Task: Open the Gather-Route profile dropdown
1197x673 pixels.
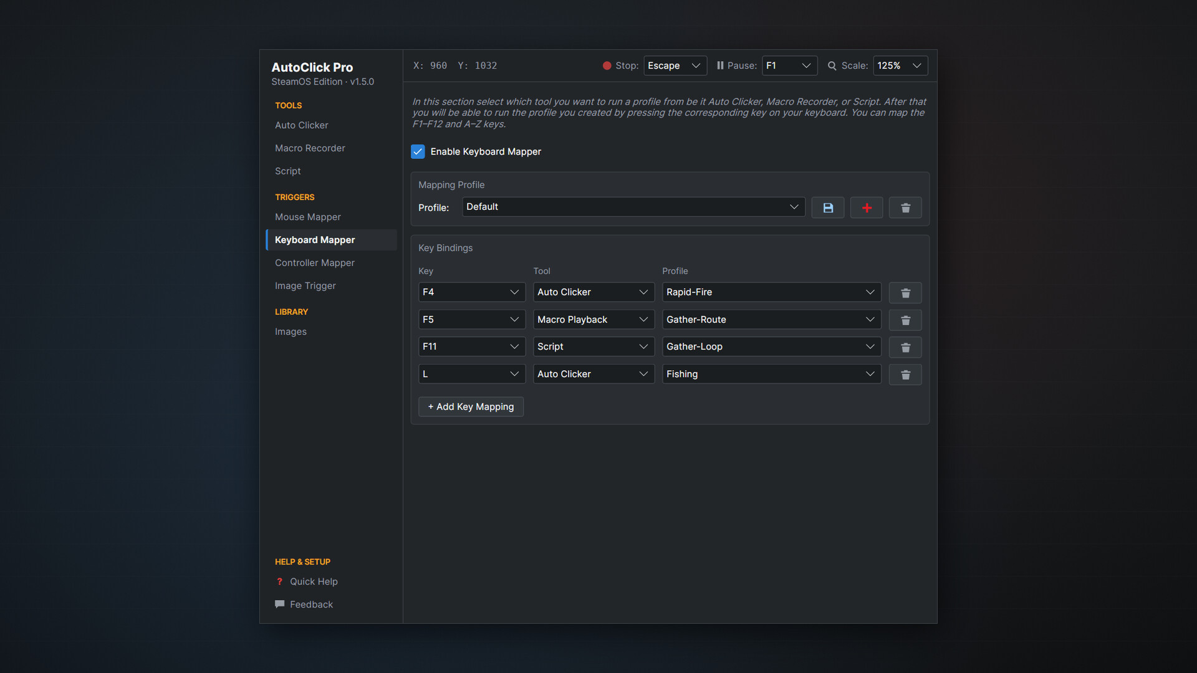Action: click(x=771, y=320)
